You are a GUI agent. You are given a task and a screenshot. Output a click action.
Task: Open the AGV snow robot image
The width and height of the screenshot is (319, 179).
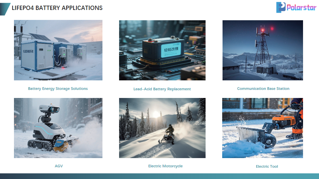click(58, 128)
